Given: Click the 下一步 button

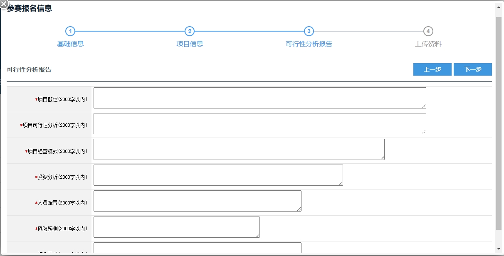Looking at the screenshot, I should click(x=473, y=69).
